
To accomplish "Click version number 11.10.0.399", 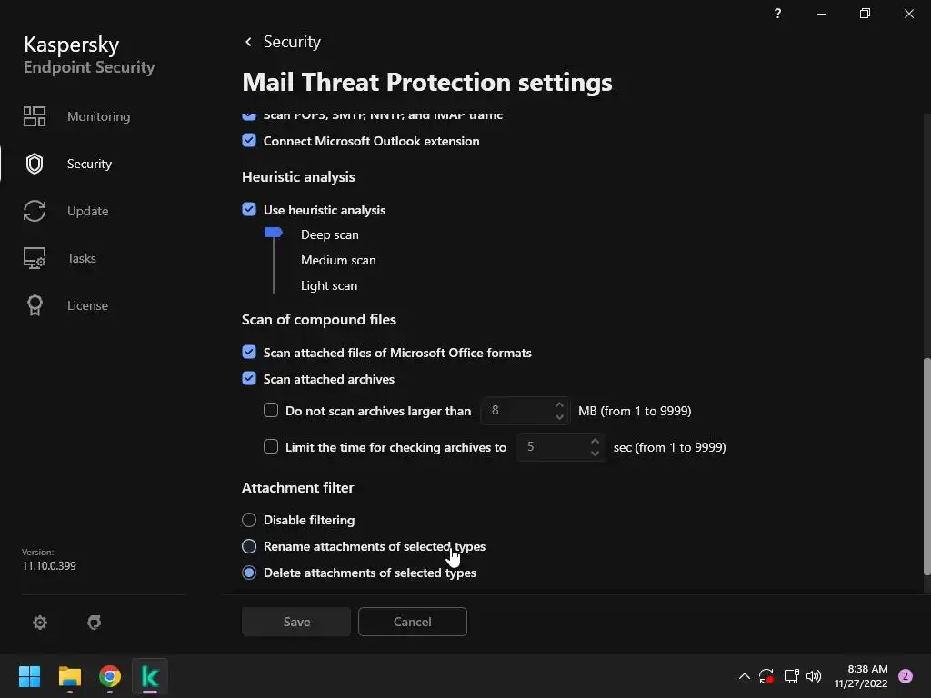I will click(x=49, y=565).
